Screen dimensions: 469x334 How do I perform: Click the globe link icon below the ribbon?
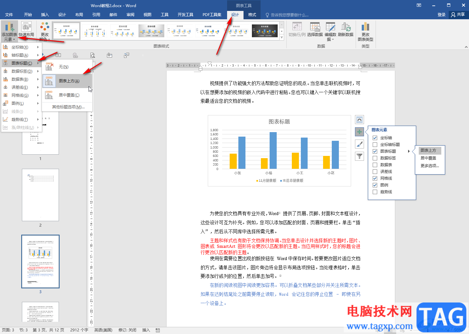click(x=75, y=55)
